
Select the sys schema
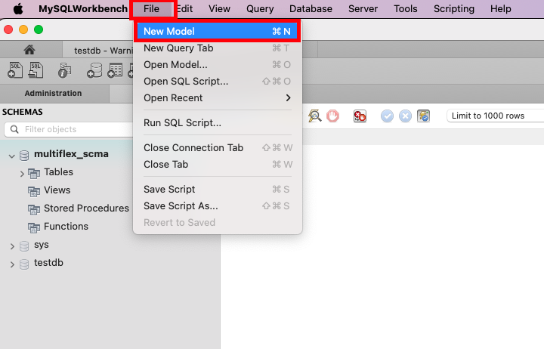42,245
